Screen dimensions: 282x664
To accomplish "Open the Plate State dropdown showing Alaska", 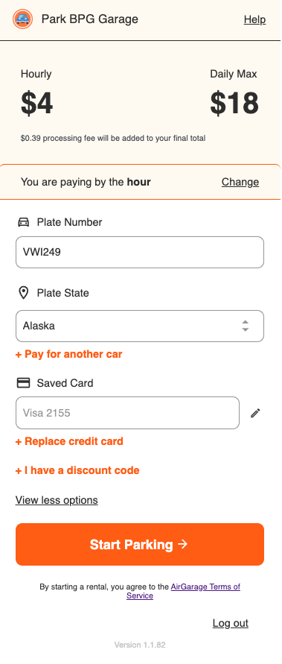I will coord(140,326).
